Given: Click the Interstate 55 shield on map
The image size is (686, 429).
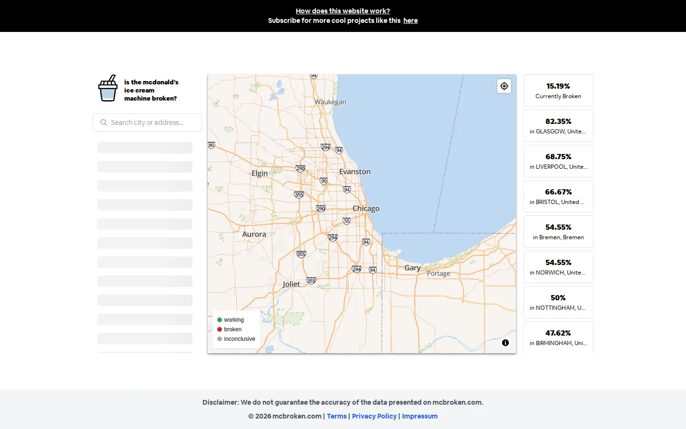Looking at the screenshot, I should click(346, 221).
